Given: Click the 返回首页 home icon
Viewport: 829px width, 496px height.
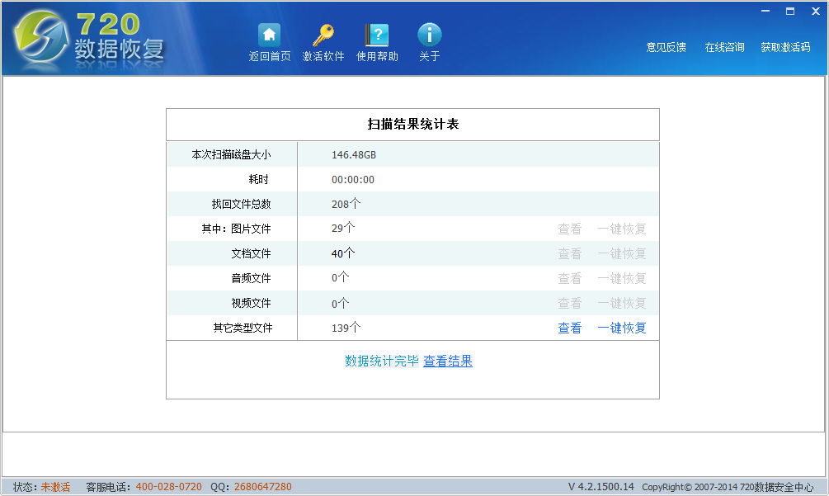Looking at the screenshot, I should click(270, 35).
